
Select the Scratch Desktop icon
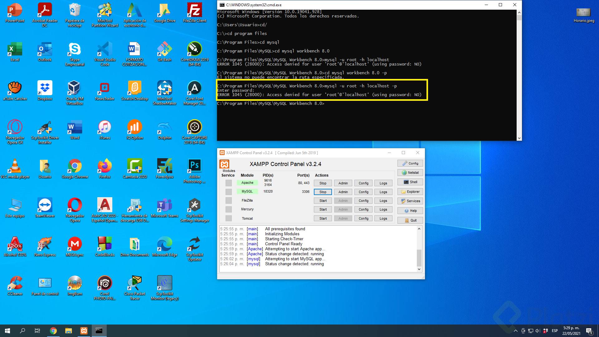pyautogui.click(x=134, y=91)
